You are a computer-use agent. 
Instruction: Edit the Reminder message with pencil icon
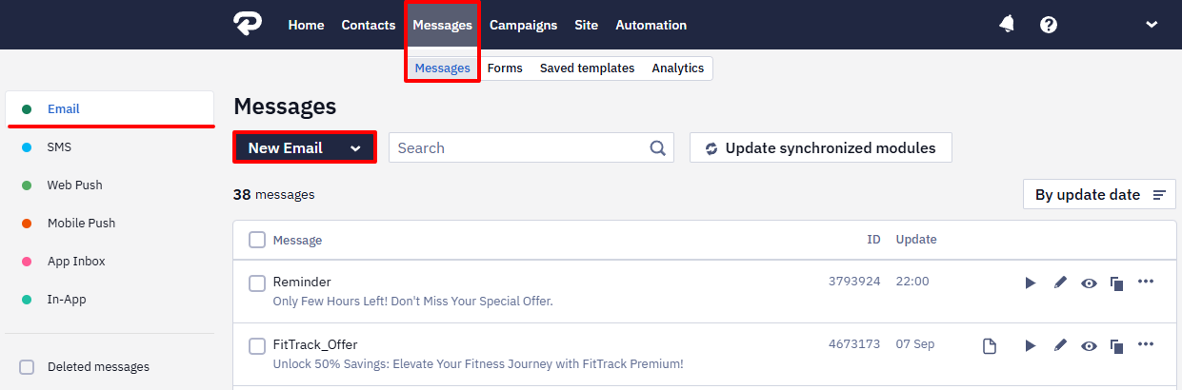click(1060, 283)
